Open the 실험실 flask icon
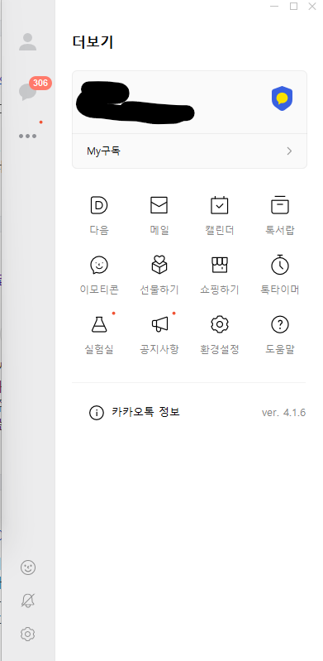 [99, 324]
